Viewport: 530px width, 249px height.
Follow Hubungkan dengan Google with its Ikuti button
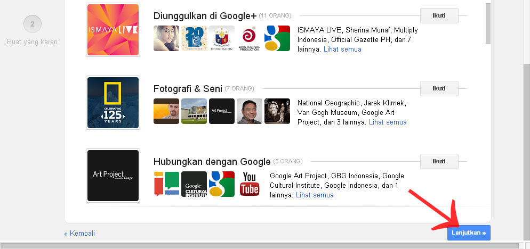(x=439, y=161)
